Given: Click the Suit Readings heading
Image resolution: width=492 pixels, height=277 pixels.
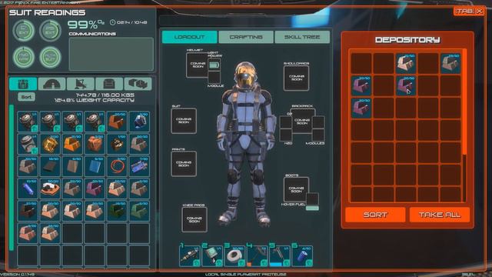Looking at the screenshot, I should [48, 12].
